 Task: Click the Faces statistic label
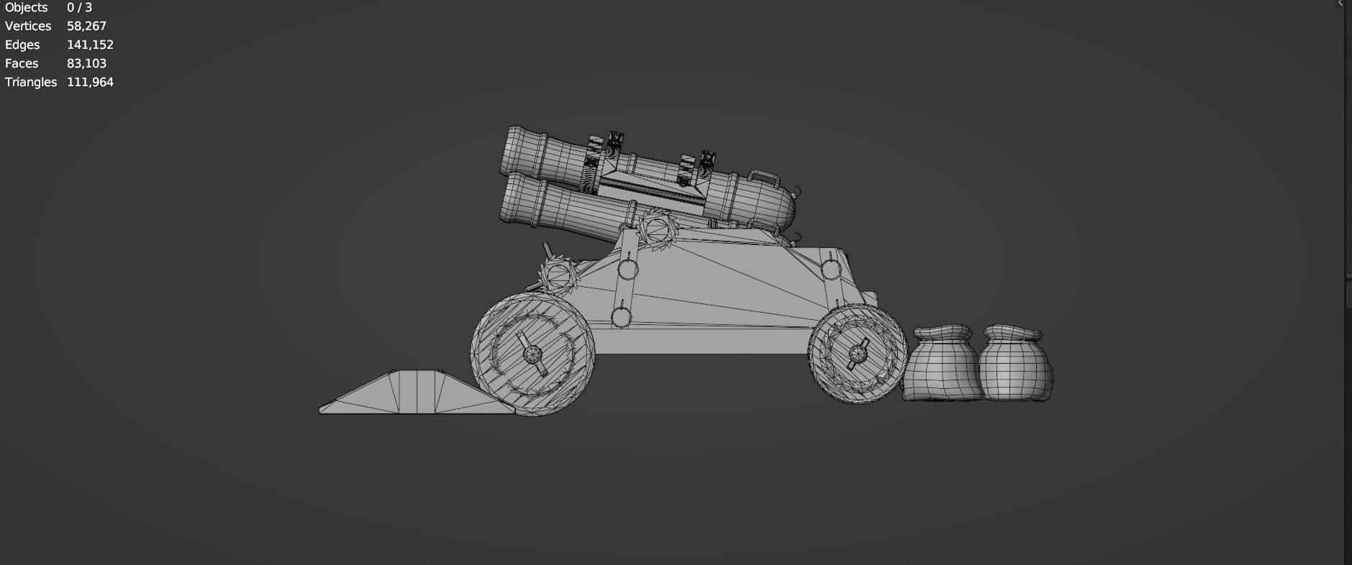pyautogui.click(x=22, y=63)
